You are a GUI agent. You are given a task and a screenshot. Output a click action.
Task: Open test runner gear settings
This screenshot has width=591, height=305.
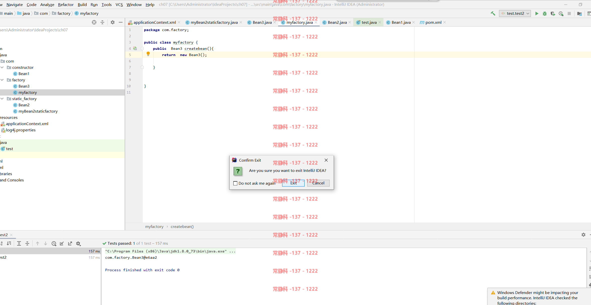(x=78, y=243)
